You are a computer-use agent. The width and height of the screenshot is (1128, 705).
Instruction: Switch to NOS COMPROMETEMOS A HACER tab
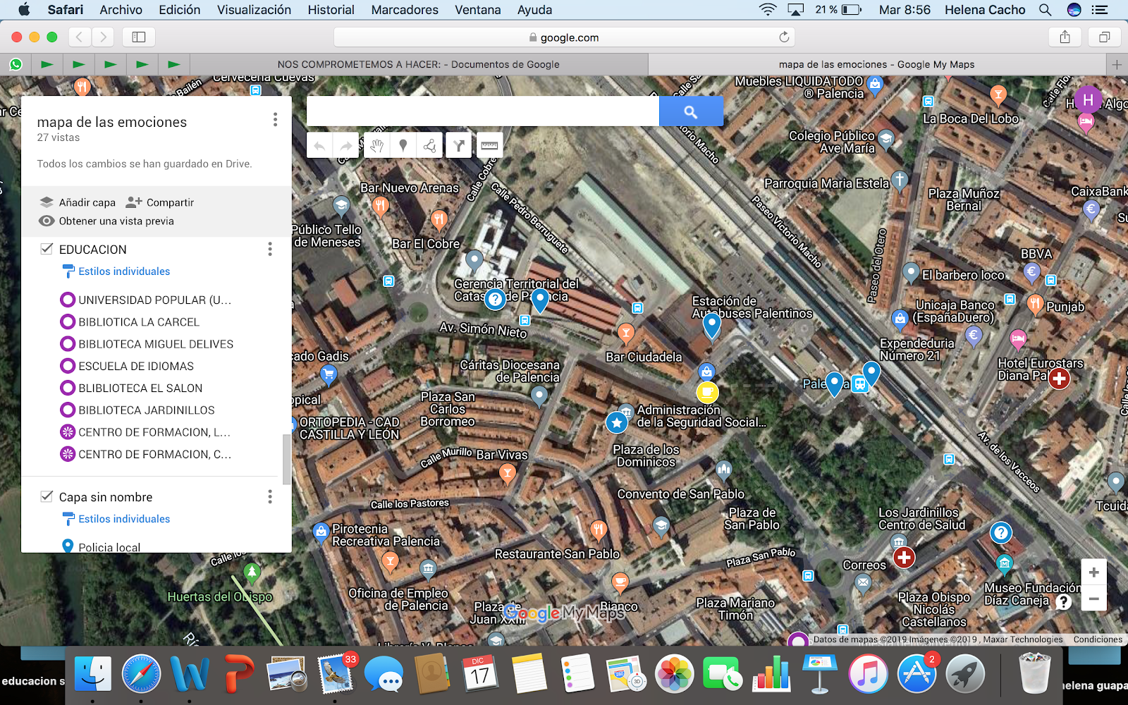tap(419, 64)
